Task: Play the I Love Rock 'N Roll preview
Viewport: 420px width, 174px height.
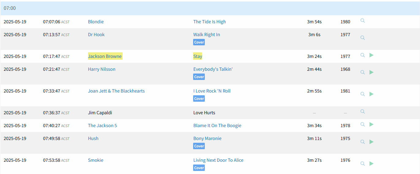Action: coord(371,94)
